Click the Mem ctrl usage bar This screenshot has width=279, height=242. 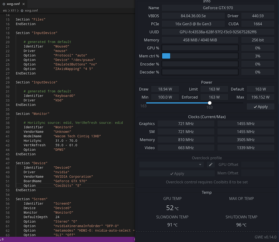pos(200,56)
